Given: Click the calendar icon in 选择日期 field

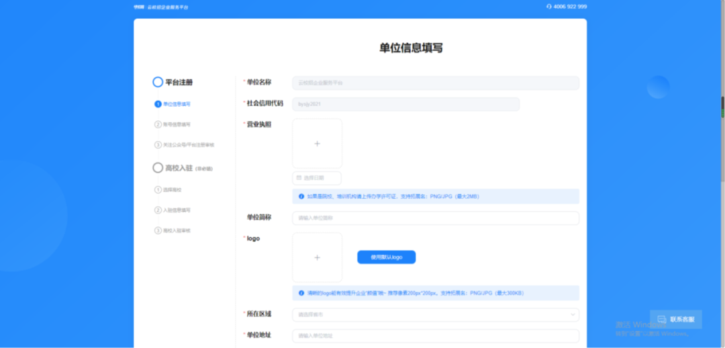Looking at the screenshot, I should [298, 178].
